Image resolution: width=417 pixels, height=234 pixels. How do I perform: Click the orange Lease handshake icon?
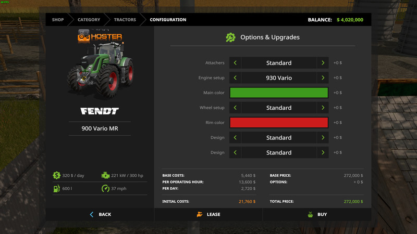[199, 214]
